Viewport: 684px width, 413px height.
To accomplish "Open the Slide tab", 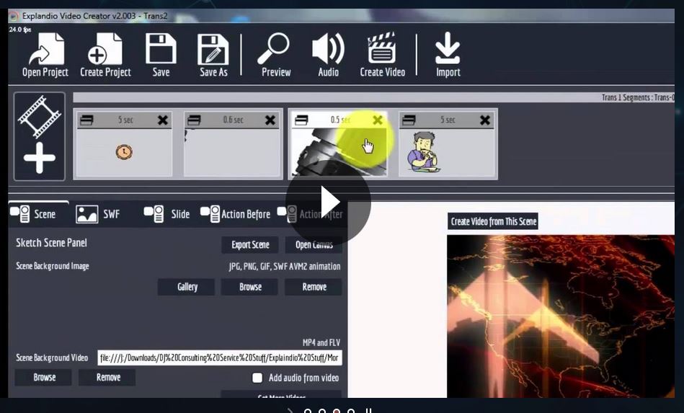I will (166, 214).
